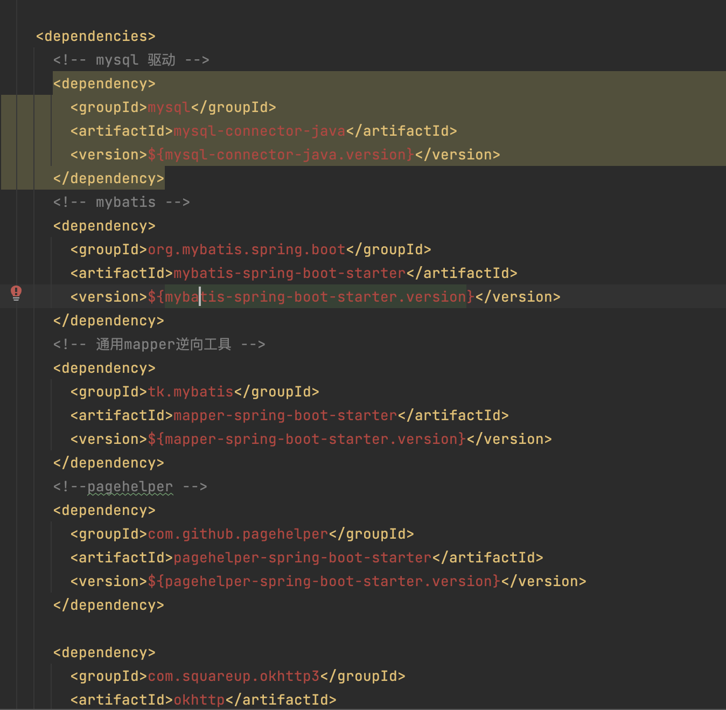Click mybatis-spring-boot-starter artifactId value
This screenshot has width=726, height=710.
tap(290, 273)
